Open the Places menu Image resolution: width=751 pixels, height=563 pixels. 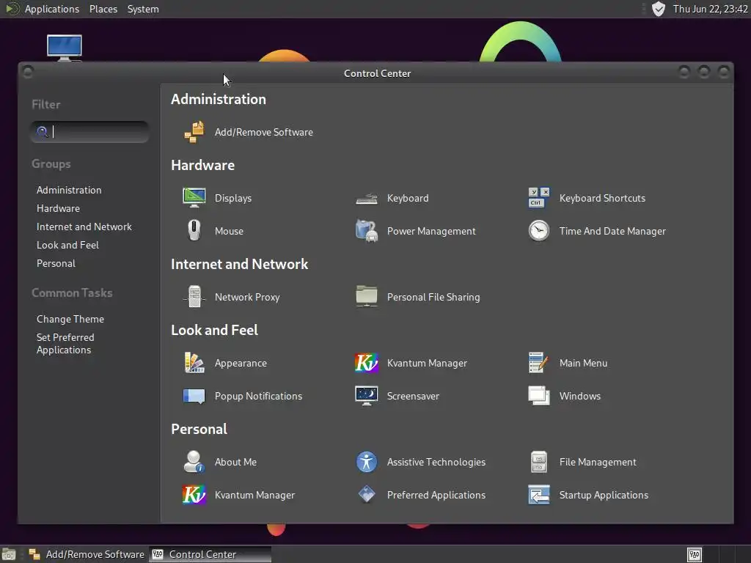(x=103, y=9)
